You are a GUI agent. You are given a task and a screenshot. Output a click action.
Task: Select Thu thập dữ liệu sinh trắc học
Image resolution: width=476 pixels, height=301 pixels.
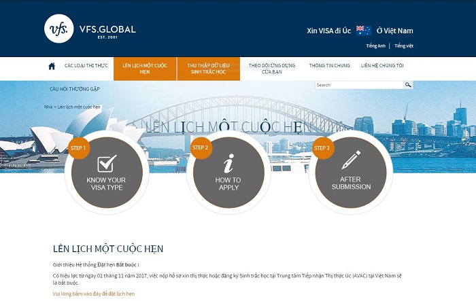pyautogui.click(x=209, y=69)
